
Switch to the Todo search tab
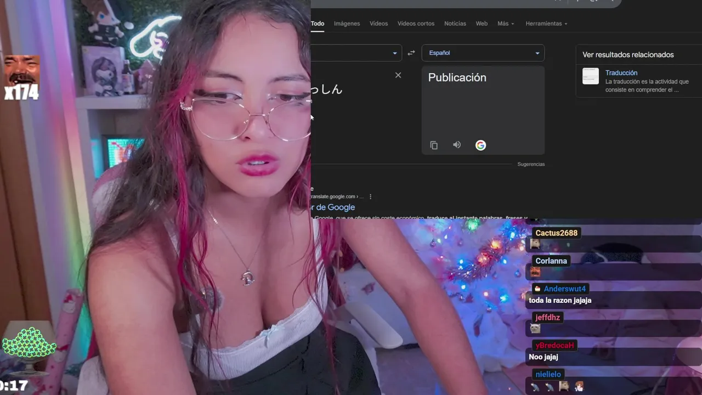point(318,24)
